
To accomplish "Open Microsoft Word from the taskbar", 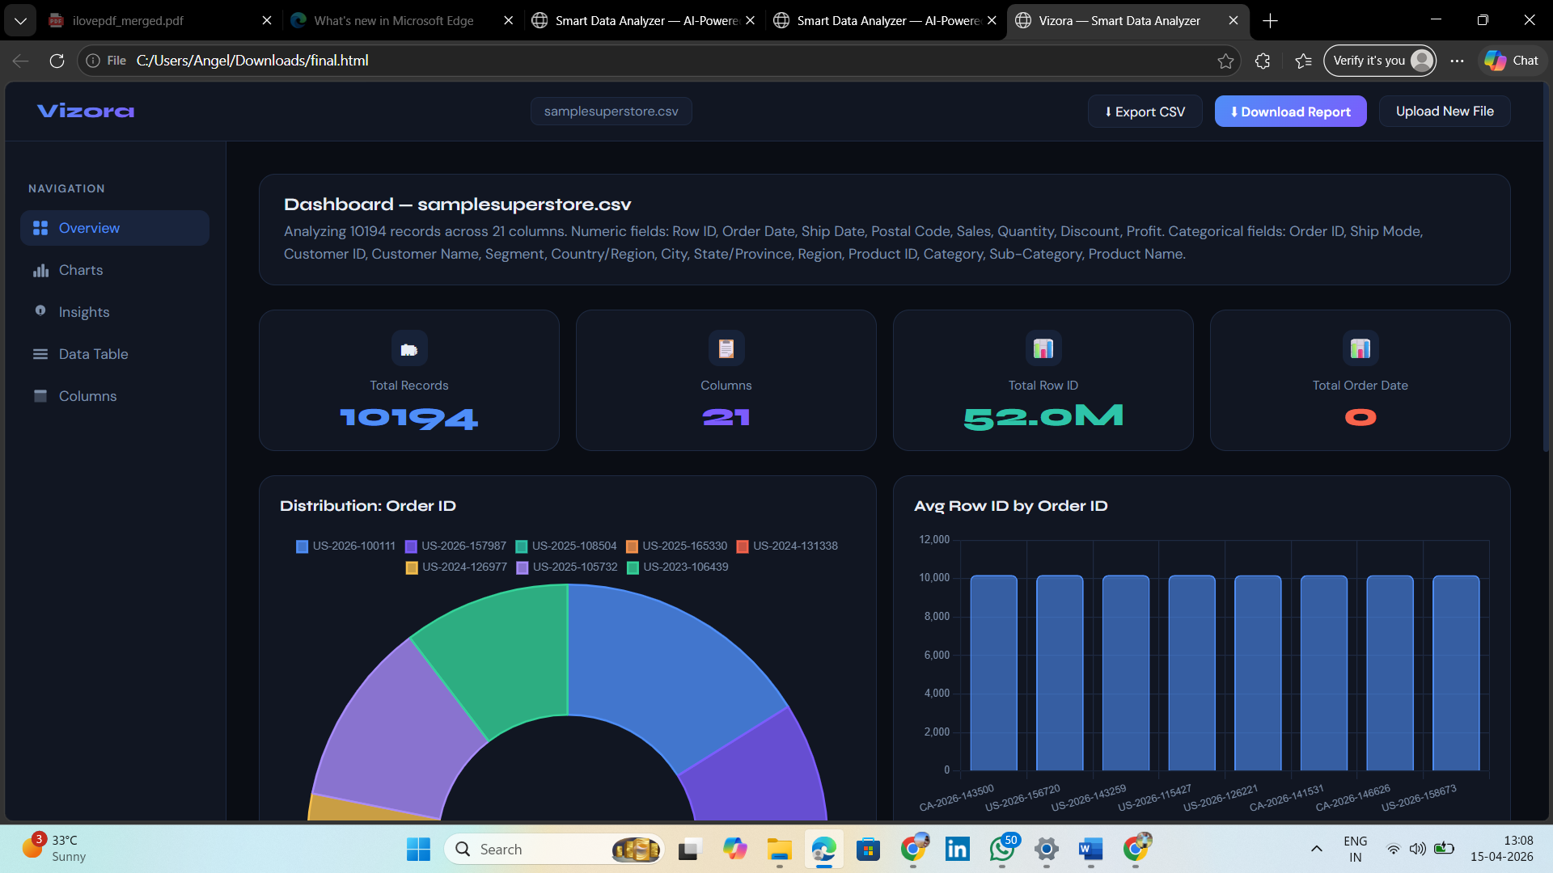I will [1090, 850].
